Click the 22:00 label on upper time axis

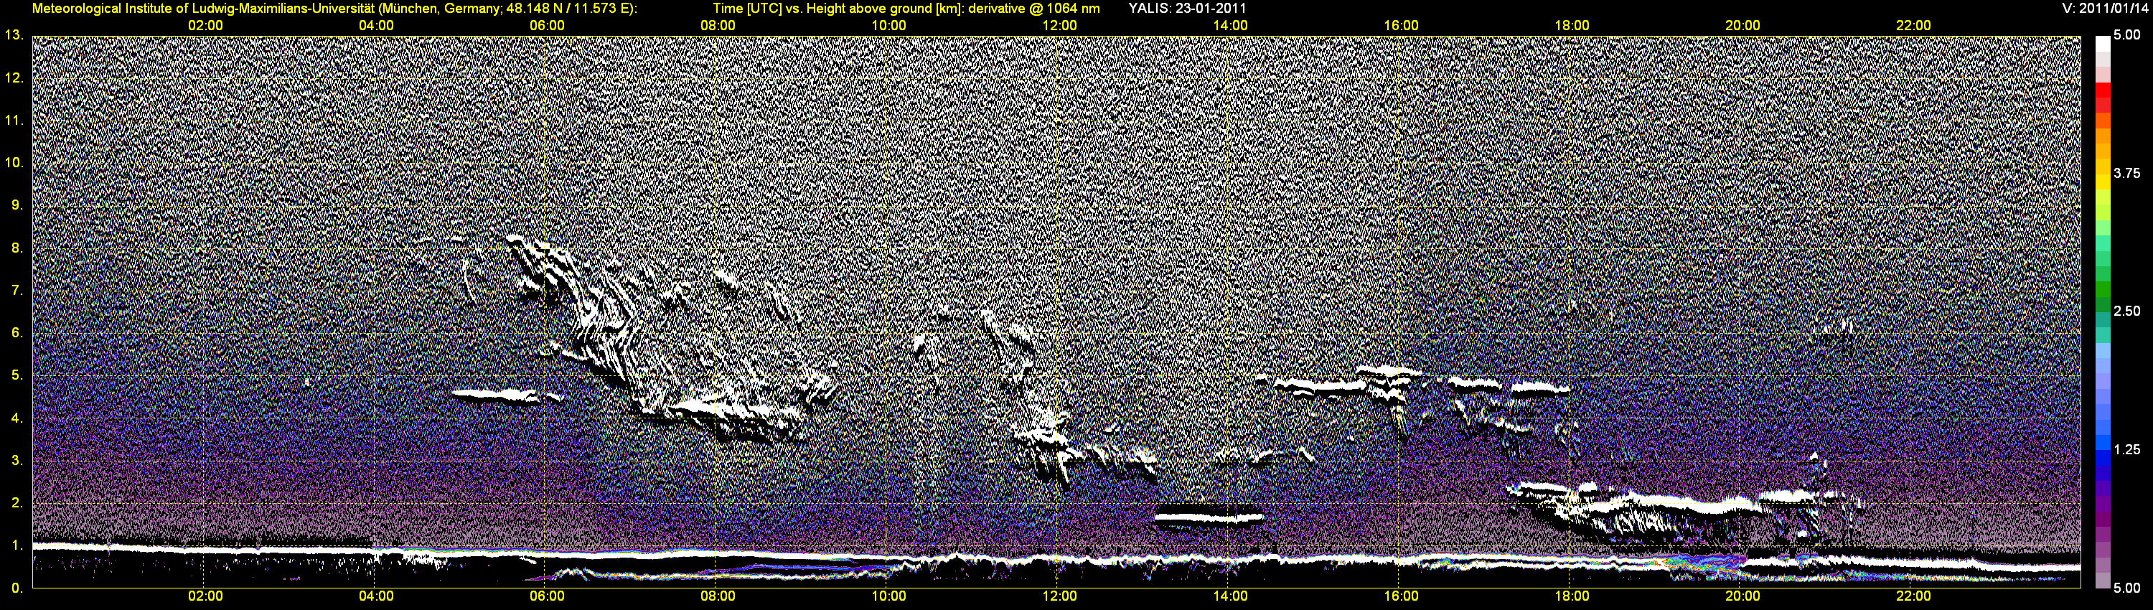point(1913,26)
